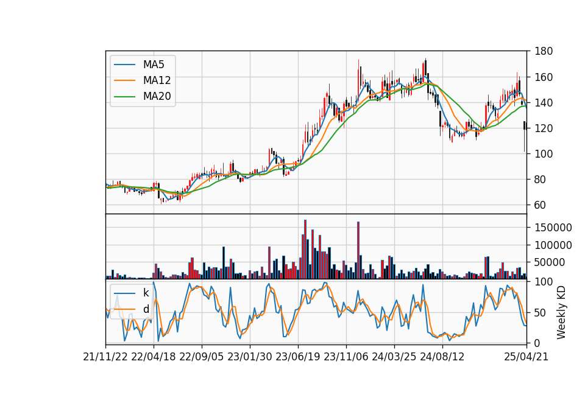Click the 23/11/06 date tick label
Screen dimensions: 585x420
pos(346,357)
